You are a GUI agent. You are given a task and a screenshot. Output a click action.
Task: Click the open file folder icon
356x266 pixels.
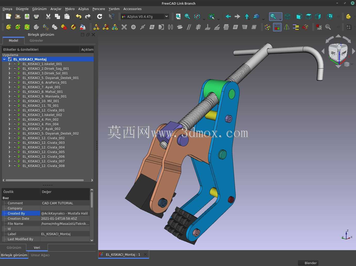pyautogui.click(x=18, y=16)
